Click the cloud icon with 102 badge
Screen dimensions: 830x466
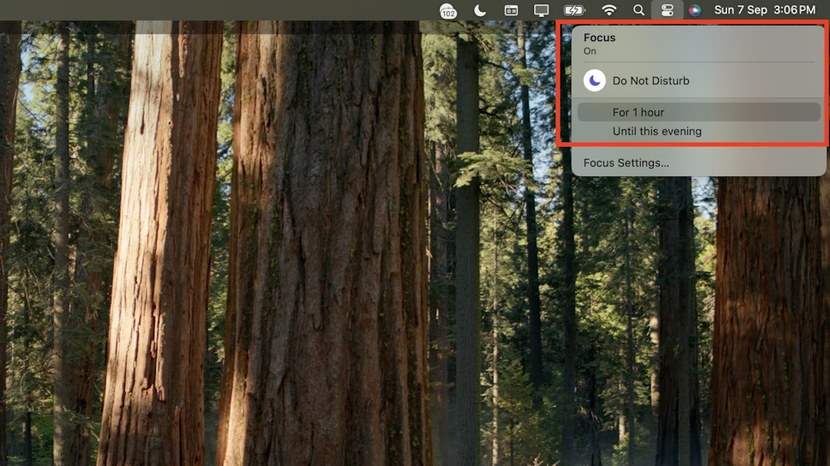[448, 10]
